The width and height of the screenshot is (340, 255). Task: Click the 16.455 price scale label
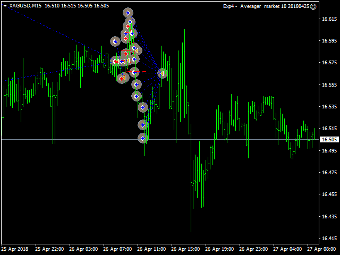click(x=329, y=194)
